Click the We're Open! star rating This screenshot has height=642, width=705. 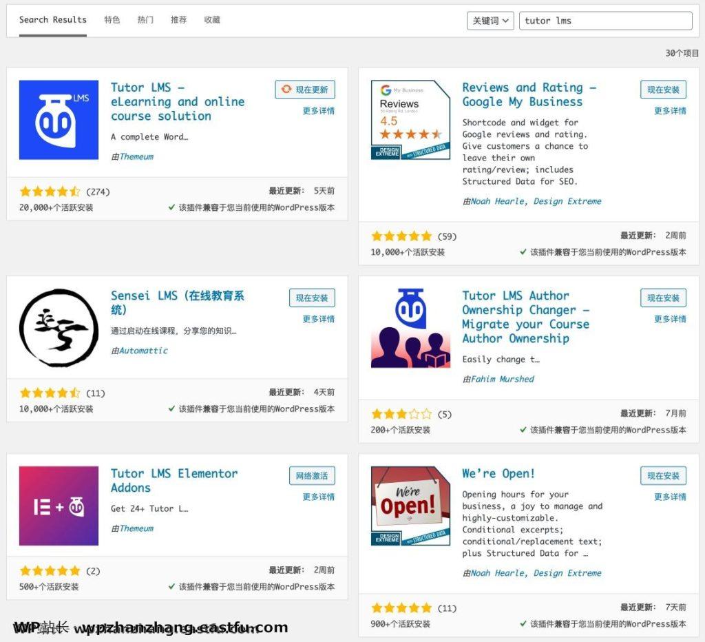coord(401,608)
